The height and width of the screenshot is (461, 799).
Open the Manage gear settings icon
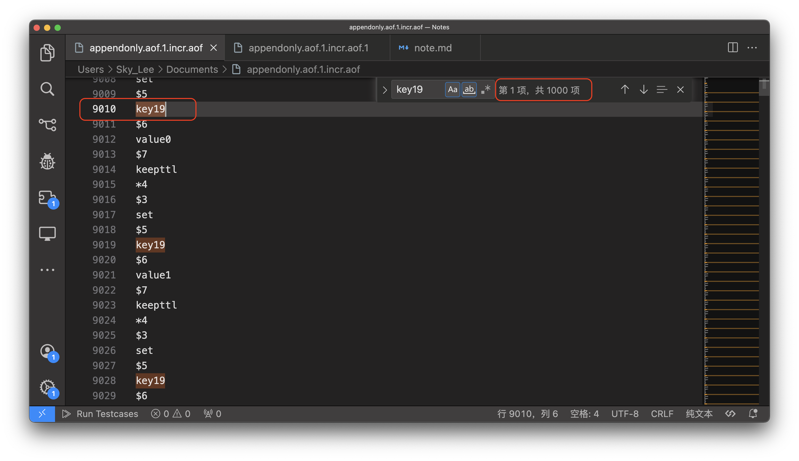pos(47,387)
